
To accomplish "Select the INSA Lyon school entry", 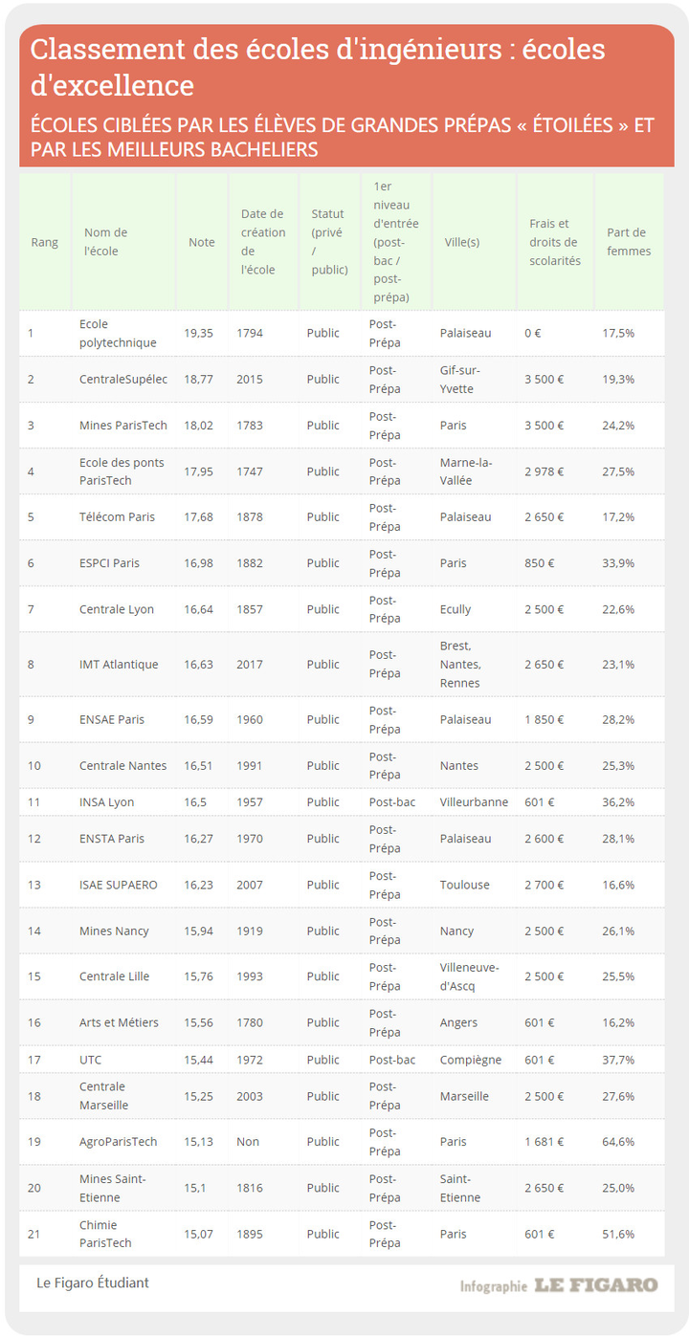I will tap(107, 801).
